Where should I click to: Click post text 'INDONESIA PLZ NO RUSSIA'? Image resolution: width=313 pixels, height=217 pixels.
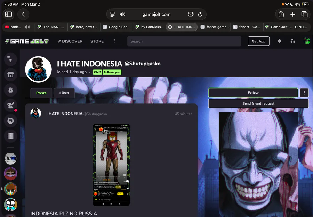tap(64, 214)
